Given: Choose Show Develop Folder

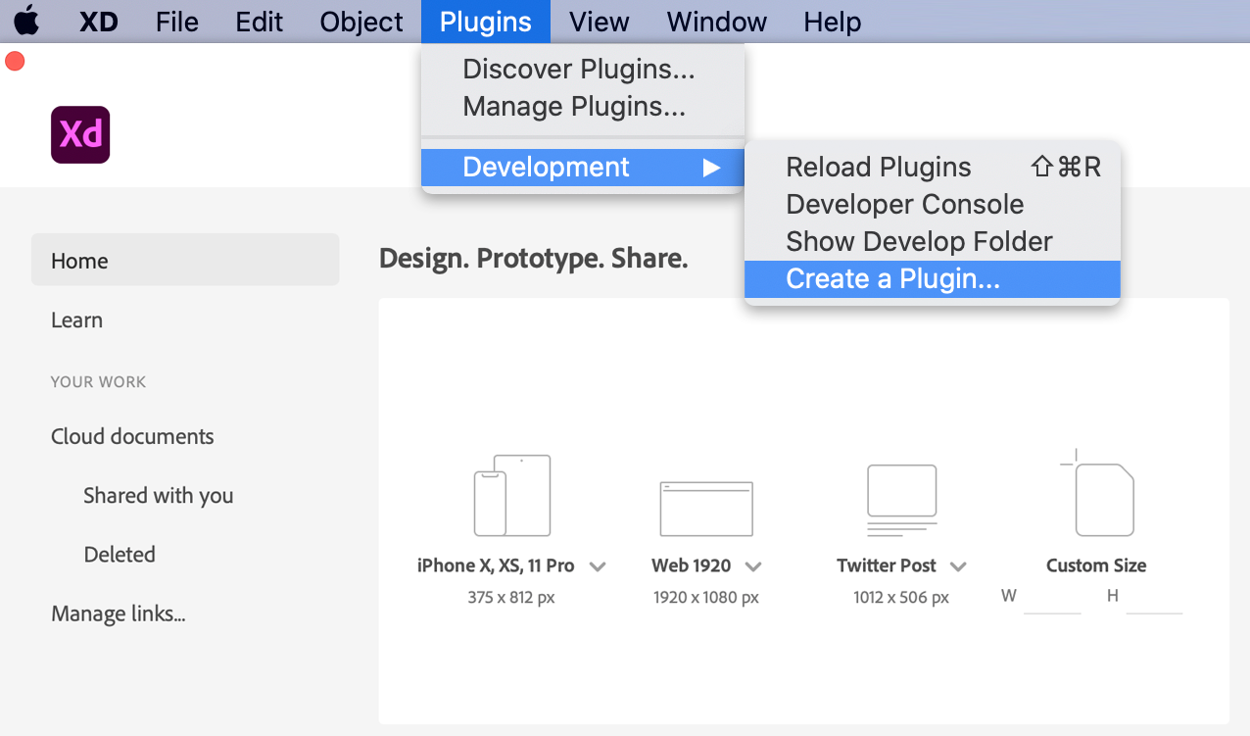Looking at the screenshot, I should (918, 241).
